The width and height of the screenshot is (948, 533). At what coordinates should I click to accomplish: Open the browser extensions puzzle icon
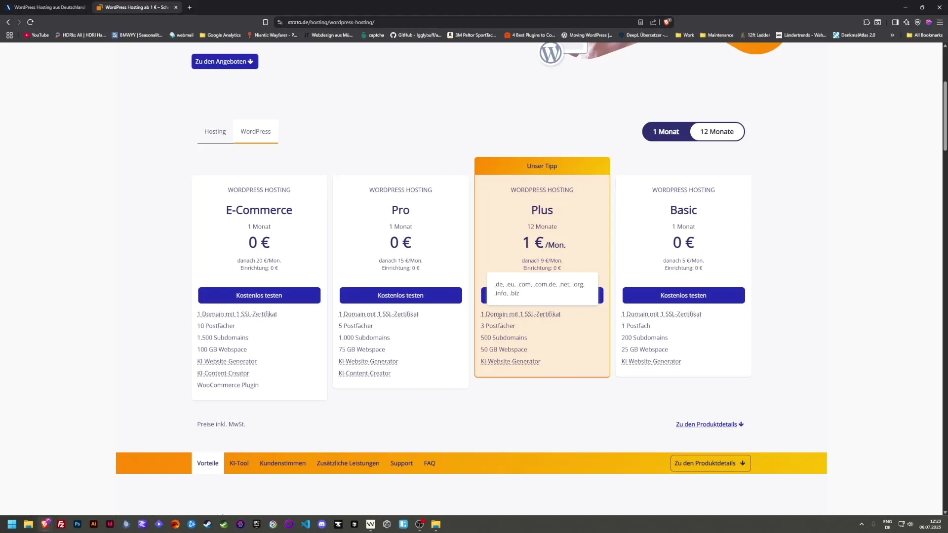coord(867,22)
